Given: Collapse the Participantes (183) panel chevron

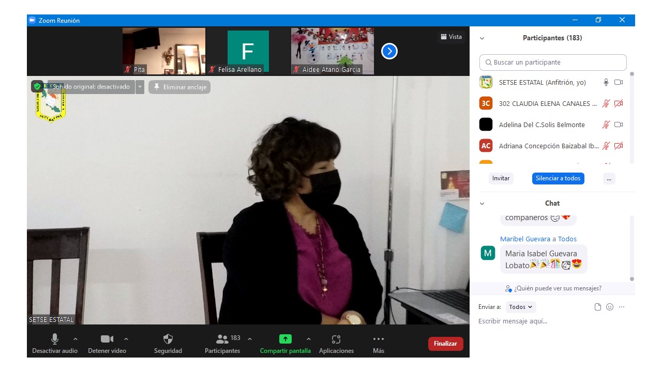Looking at the screenshot, I should (482, 38).
